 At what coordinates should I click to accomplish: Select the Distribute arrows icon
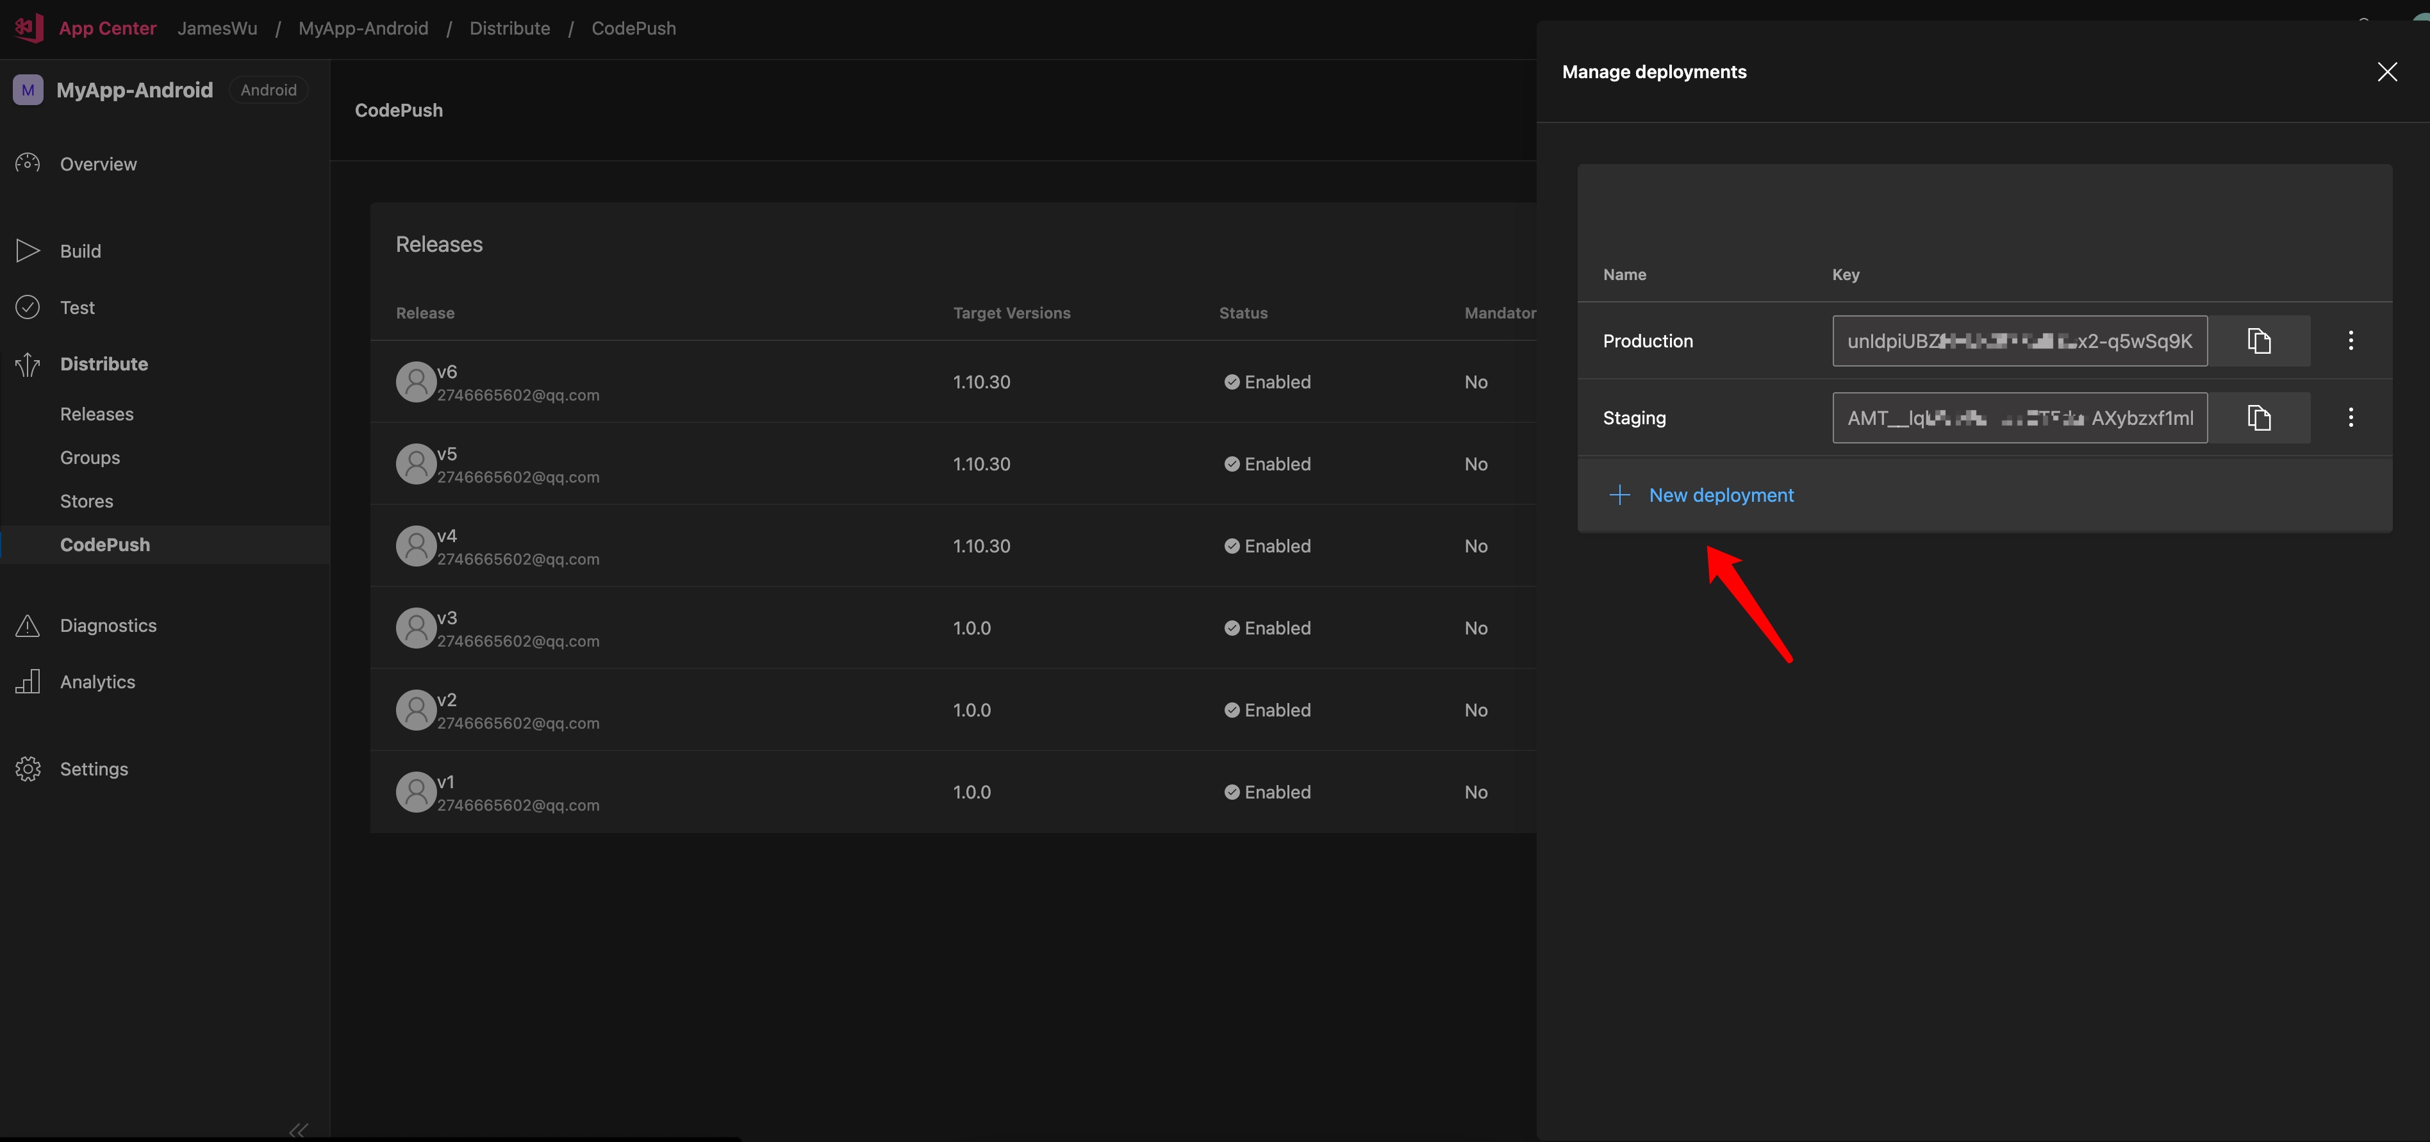coord(28,364)
